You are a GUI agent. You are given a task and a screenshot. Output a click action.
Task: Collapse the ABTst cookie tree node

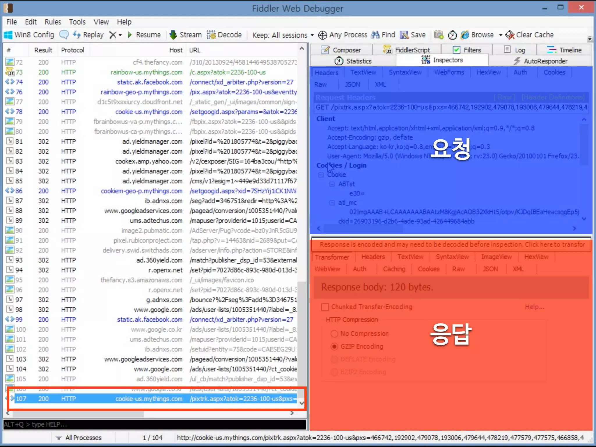pyautogui.click(x=332, y=184)
